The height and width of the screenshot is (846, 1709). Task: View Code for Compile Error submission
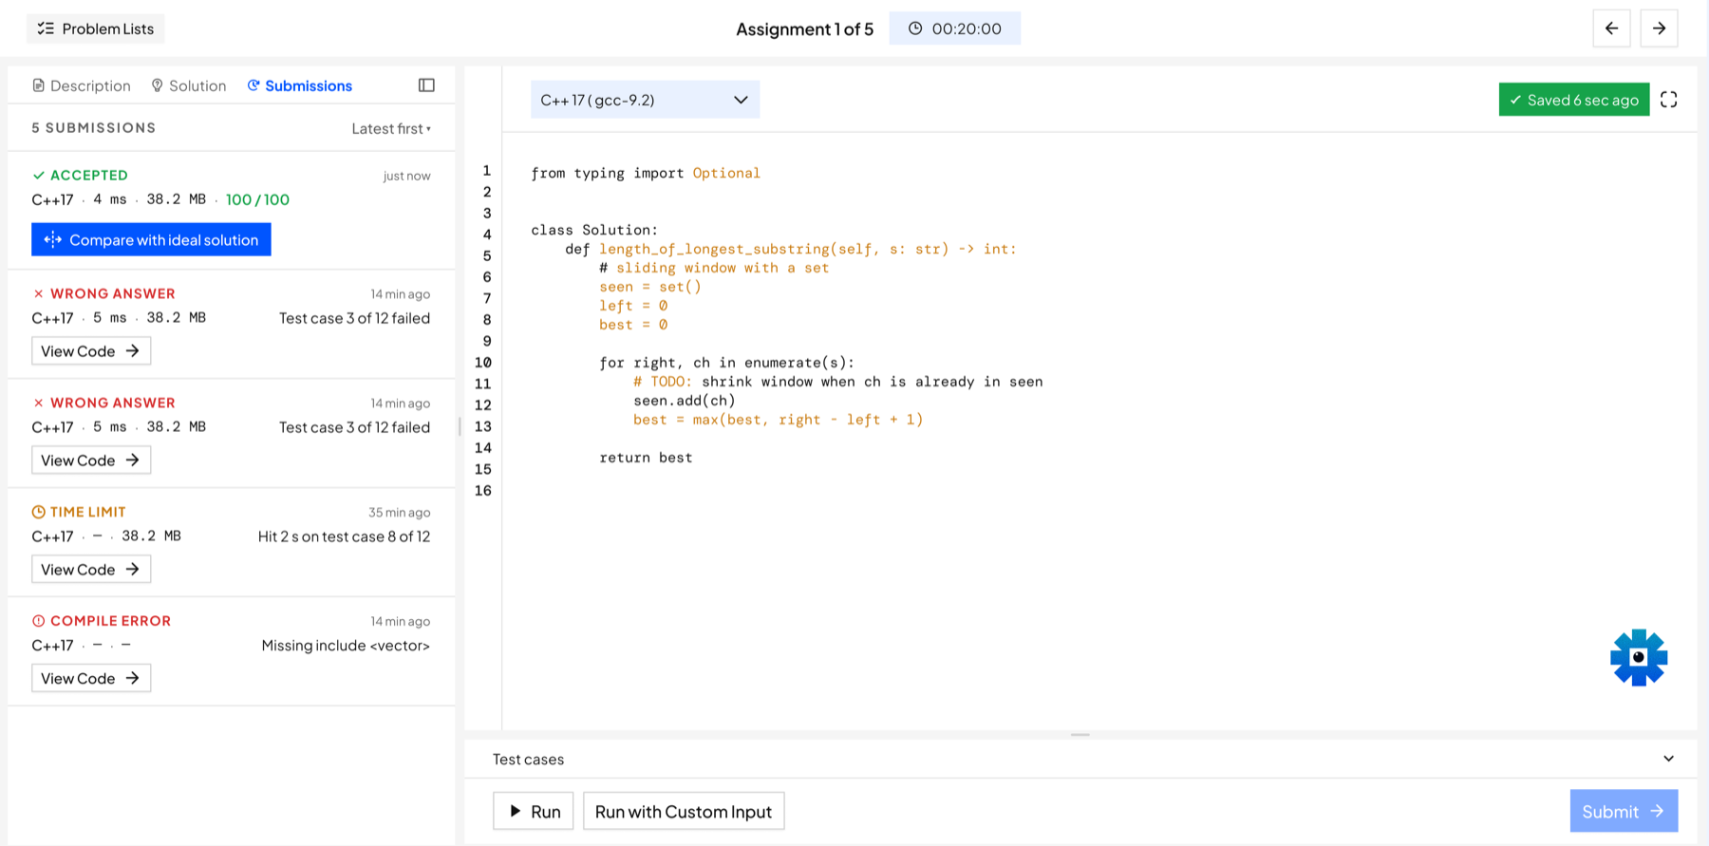pyautogui.click(x=91, y=679)
